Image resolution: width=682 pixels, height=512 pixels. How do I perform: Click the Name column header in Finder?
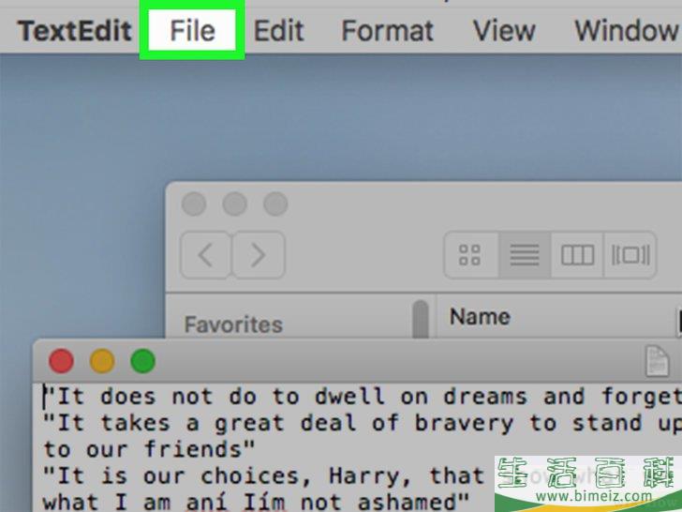[480, 317]
